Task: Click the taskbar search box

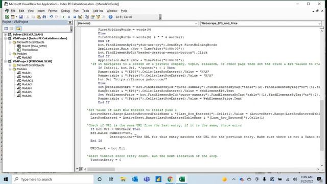Action: coord(53,179)
